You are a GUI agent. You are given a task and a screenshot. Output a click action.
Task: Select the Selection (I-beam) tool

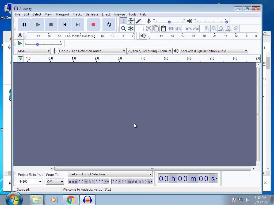(124, 21)
